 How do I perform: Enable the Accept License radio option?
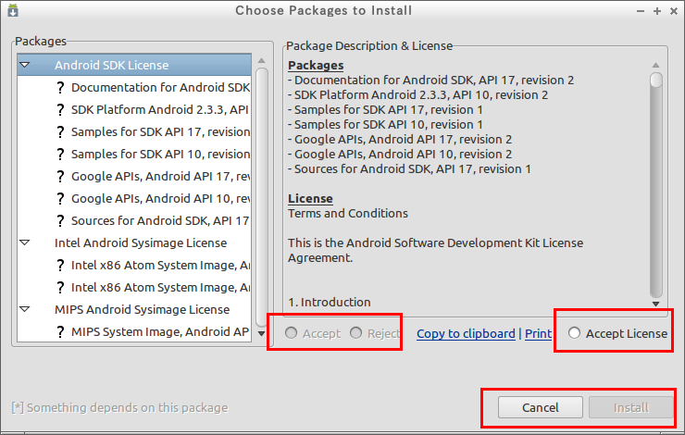pyautogui.click(x=575, y=333)
